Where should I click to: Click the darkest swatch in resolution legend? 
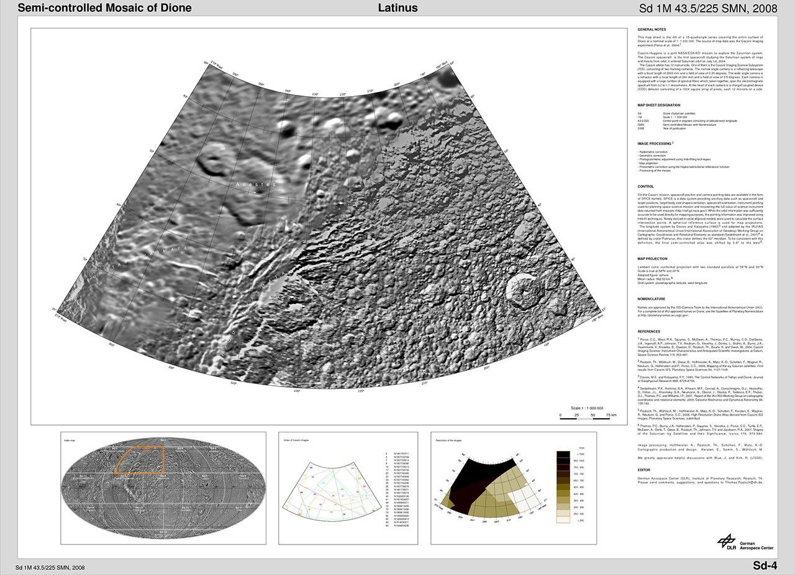[562, 455]
